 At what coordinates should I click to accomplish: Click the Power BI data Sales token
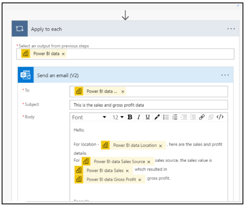click(103, 170)
